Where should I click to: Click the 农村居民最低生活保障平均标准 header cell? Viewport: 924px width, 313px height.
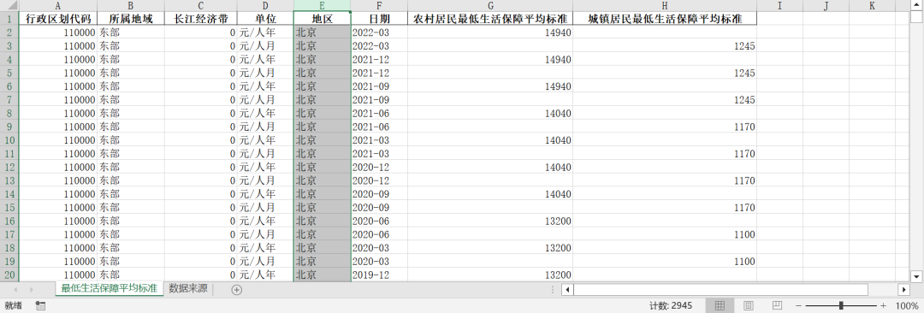coord(489,18)
